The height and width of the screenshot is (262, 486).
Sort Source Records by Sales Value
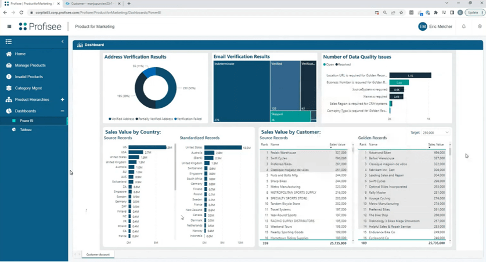tap(337, 145)
